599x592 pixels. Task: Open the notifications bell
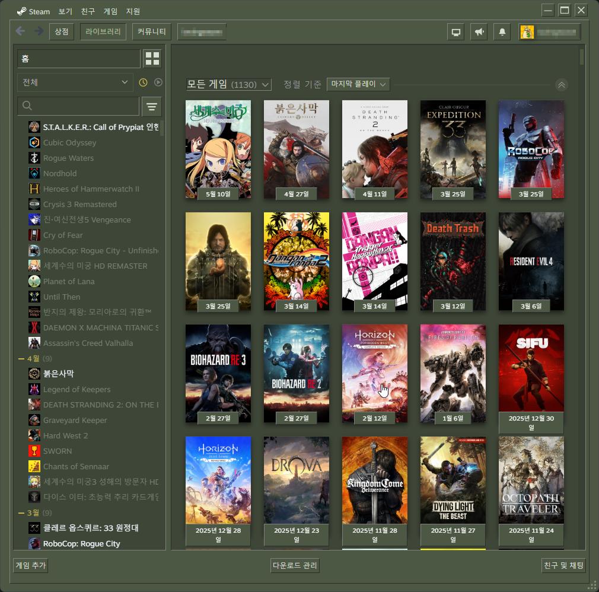[x=502, y=31]
